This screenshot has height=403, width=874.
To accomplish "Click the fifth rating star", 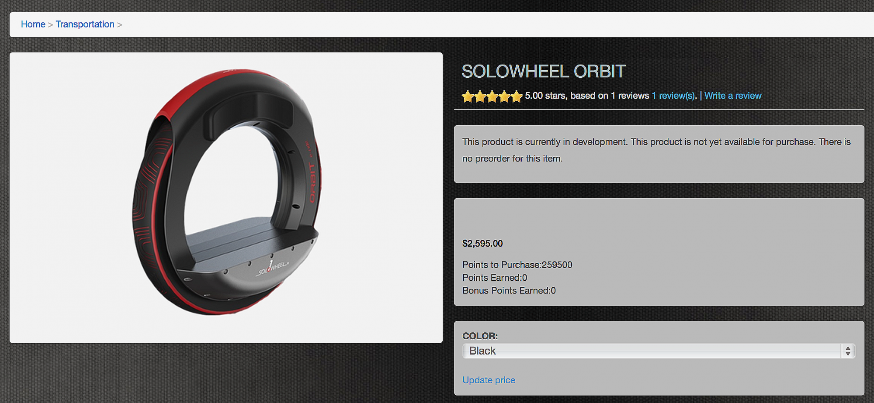I will (x=517, y=96).
